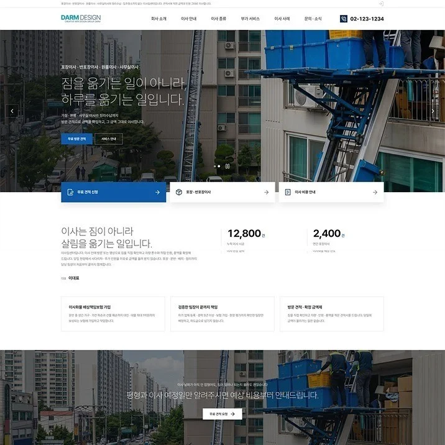
Task: Open the 회사 소개 menu
Action: coord(158,19)
